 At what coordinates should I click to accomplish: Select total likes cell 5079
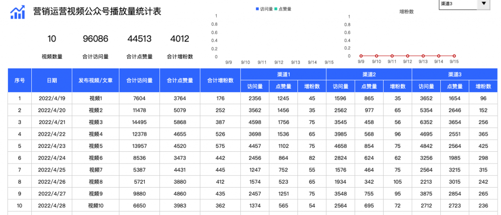click(180, 110)
